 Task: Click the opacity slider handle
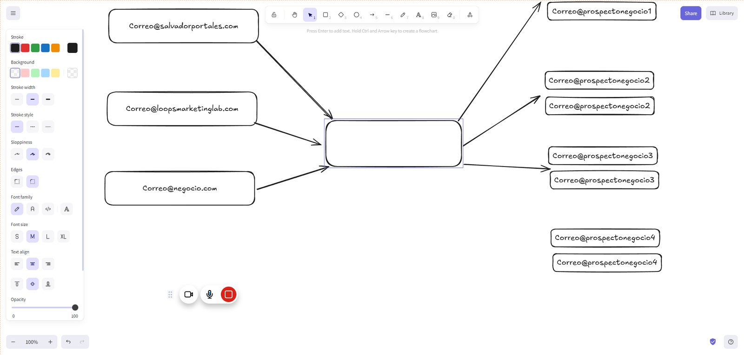click(75, 308)
